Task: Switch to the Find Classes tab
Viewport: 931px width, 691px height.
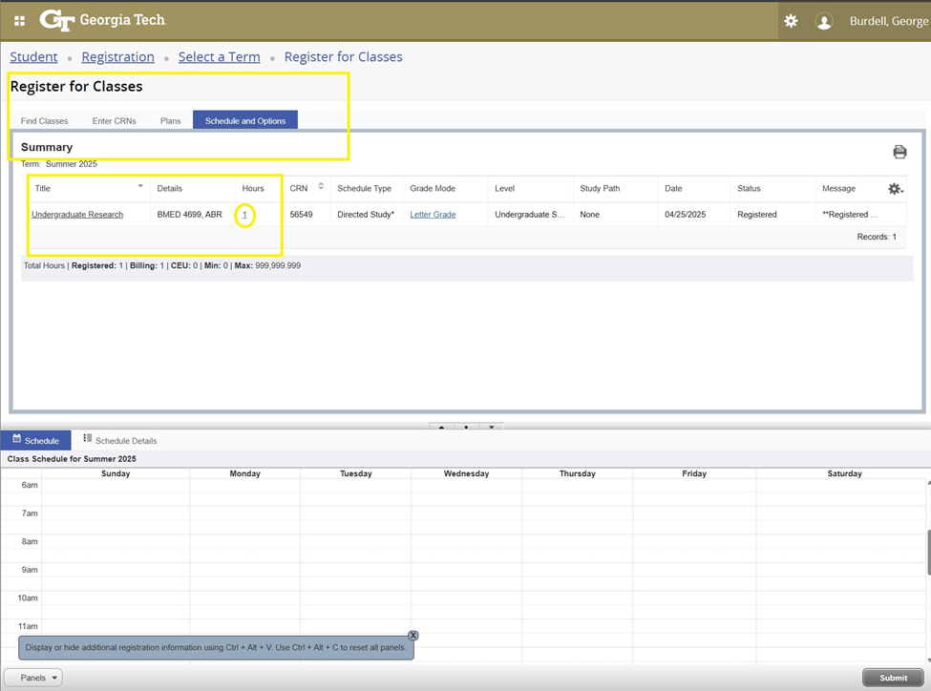Action: (44, 121)
